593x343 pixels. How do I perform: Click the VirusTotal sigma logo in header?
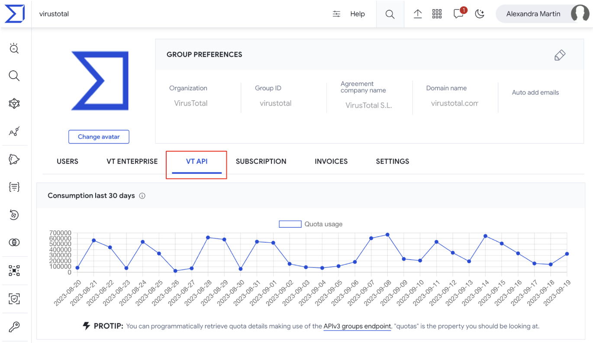click(x=14, y=14)
